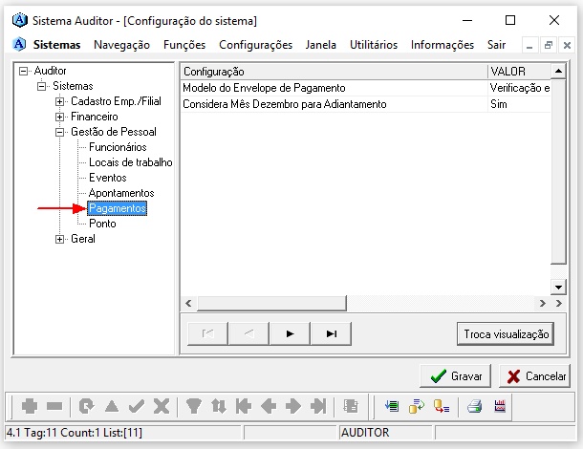Click the vertical scrollbar up arrow
The height and width of the screenshot is (449, 583).
tap(558, 71)
